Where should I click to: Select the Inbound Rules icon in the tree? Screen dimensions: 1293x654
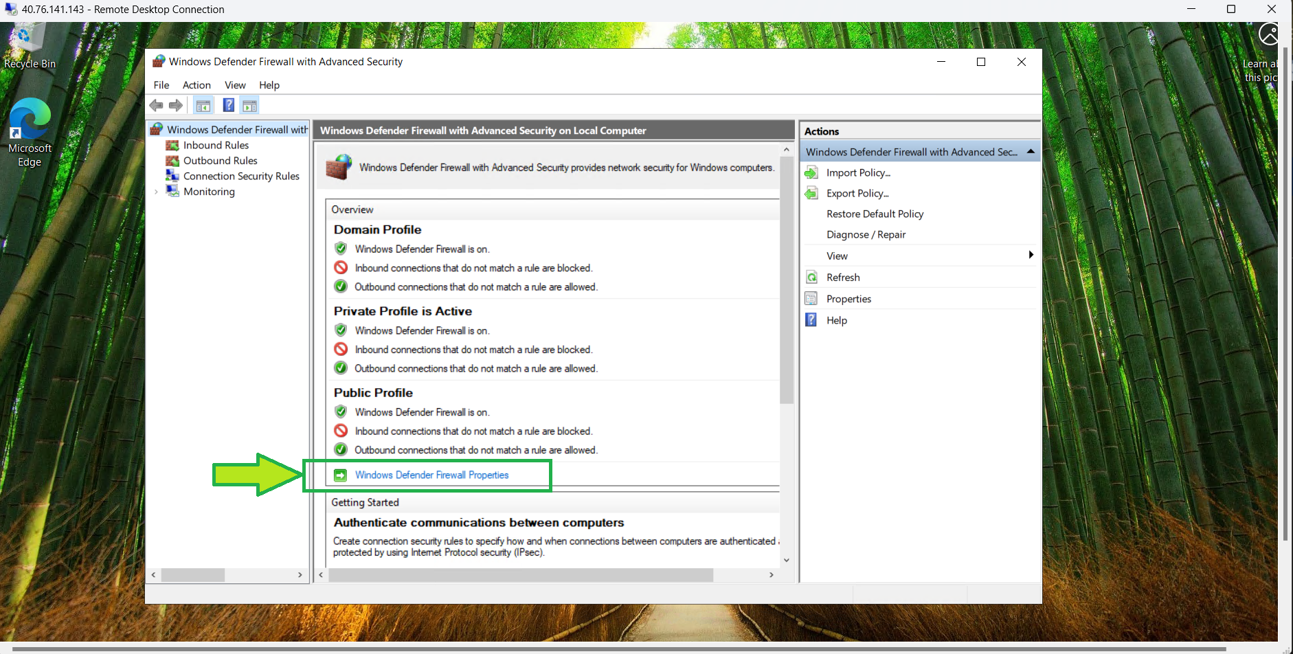pos(172,146)
